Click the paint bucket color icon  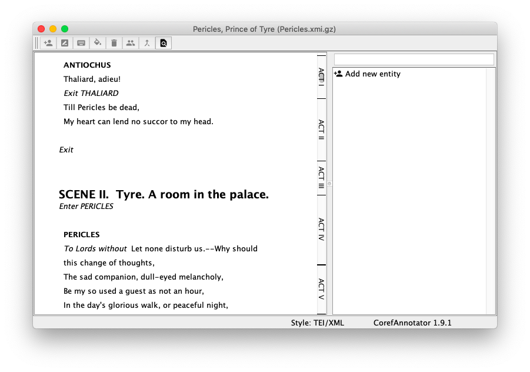point(98,43)
